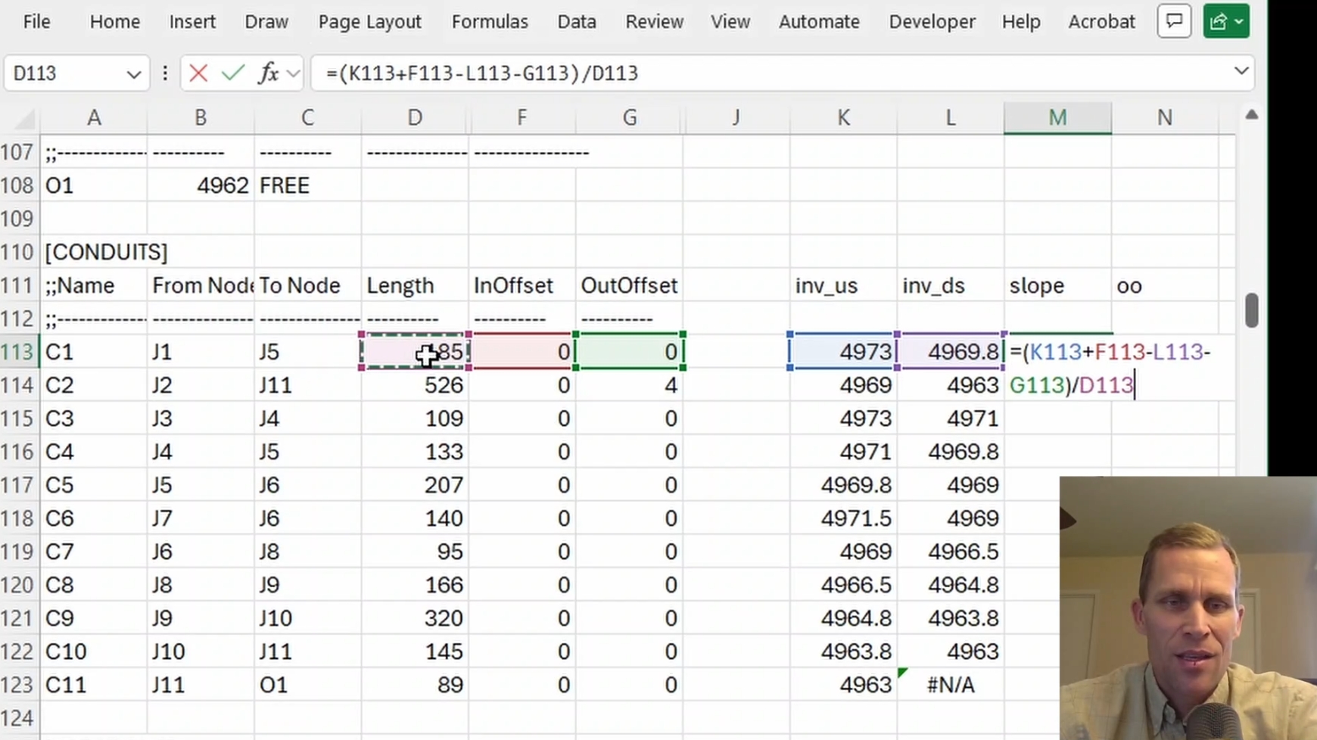This screenshot has height=740, width=1317.
Task: Click the O1 cell in row 108
Action: pyautogui.click(x=94, y=185)
